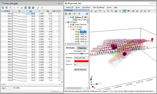Click the second green disk icon
Image resolution: width=157 pixels, height=94 pixels.
129,11
